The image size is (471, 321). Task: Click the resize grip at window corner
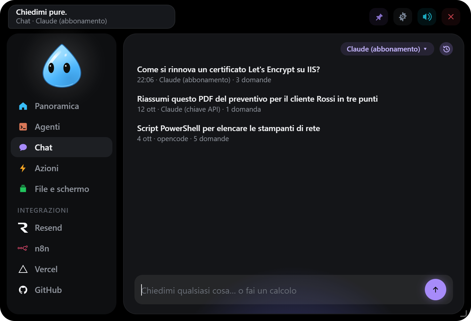pos(464,314)
